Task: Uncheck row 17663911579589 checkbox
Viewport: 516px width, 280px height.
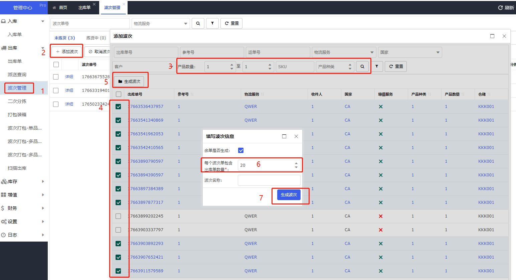Action: [118, 271]
